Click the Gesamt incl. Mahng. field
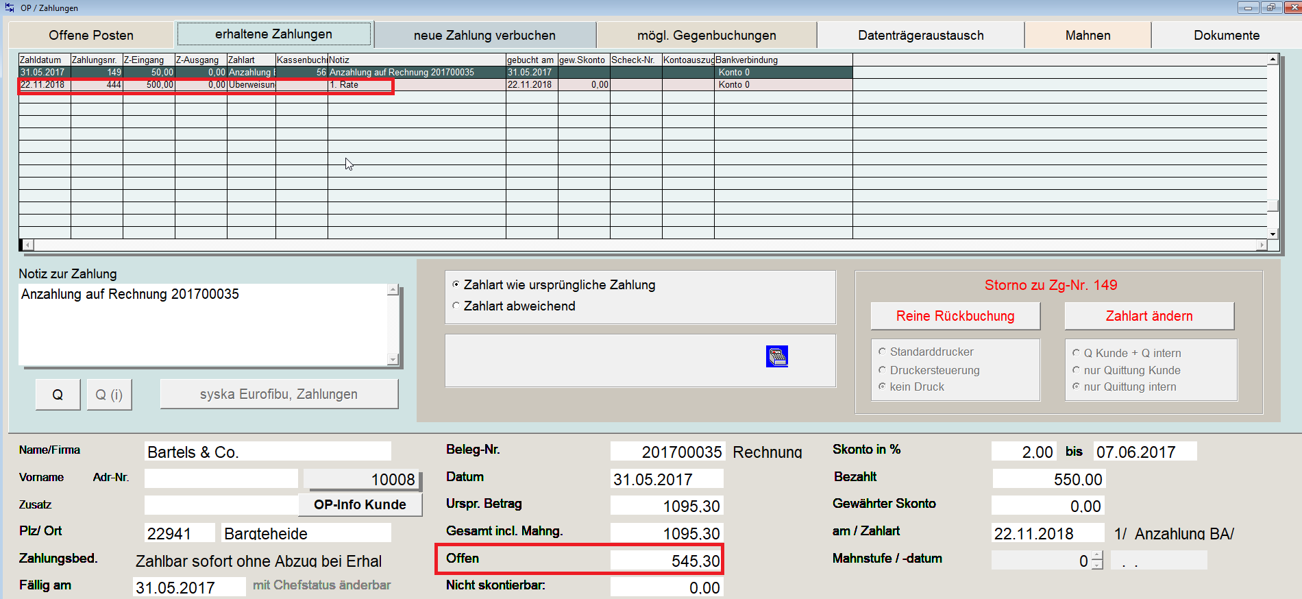Image resolution: width=1302 pixels, height=599 pixels. point(667,533)
